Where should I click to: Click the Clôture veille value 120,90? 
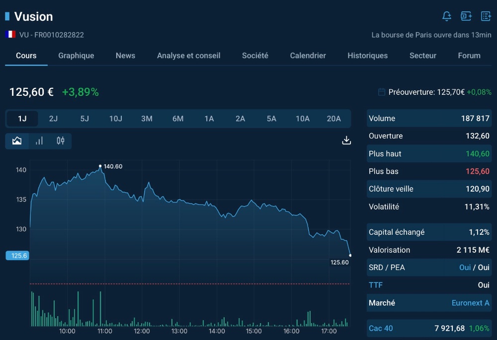point(477,189)
